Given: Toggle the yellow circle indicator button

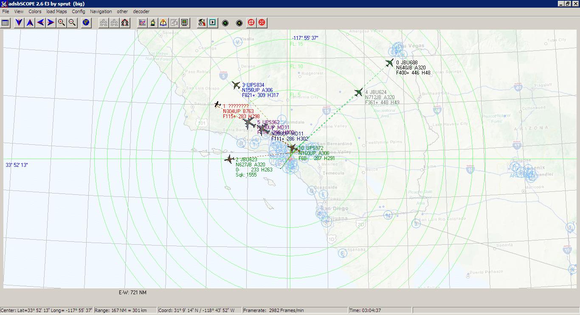Looking at the screenshot, I should 239,23.
